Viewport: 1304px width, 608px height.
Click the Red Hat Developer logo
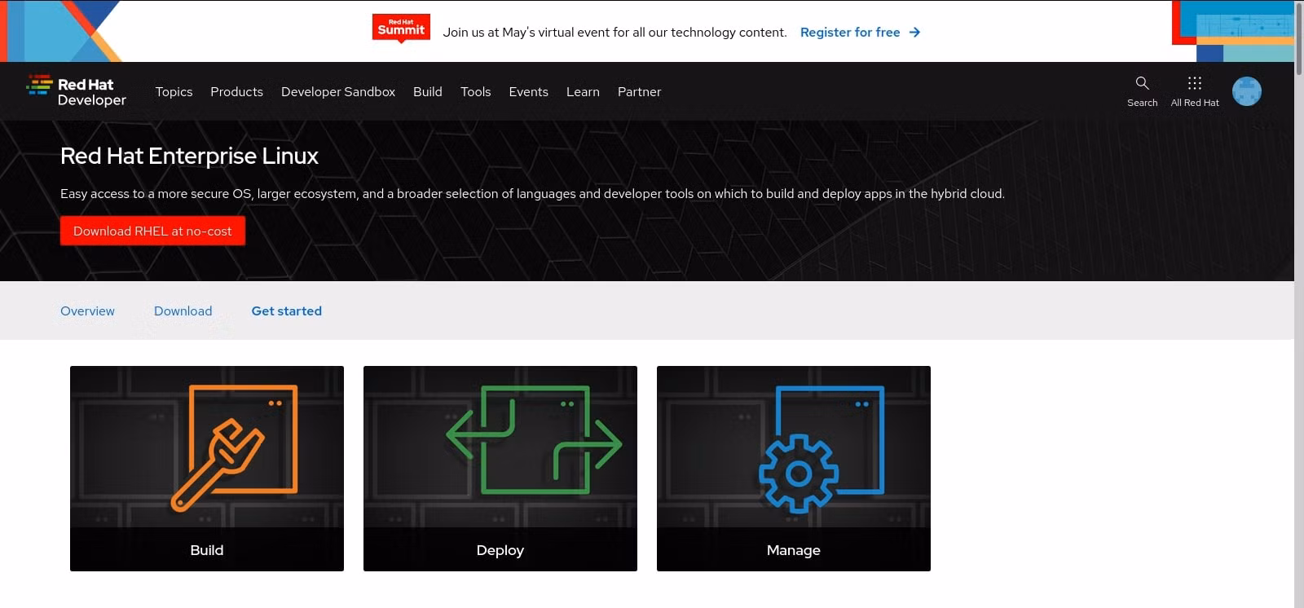pos(77,91)
